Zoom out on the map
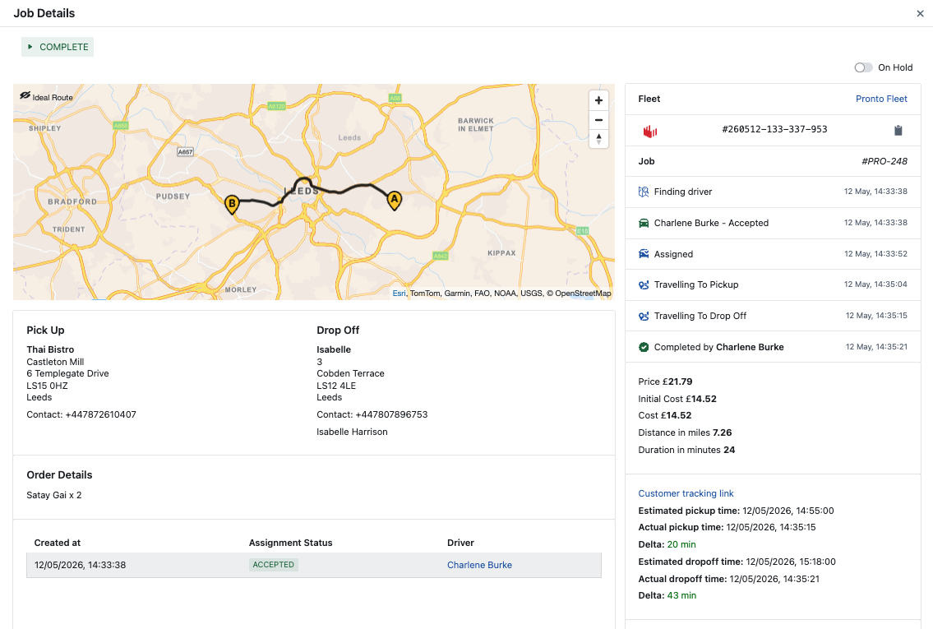The height and width of the screenshot is (629, 933). (598, 120)
